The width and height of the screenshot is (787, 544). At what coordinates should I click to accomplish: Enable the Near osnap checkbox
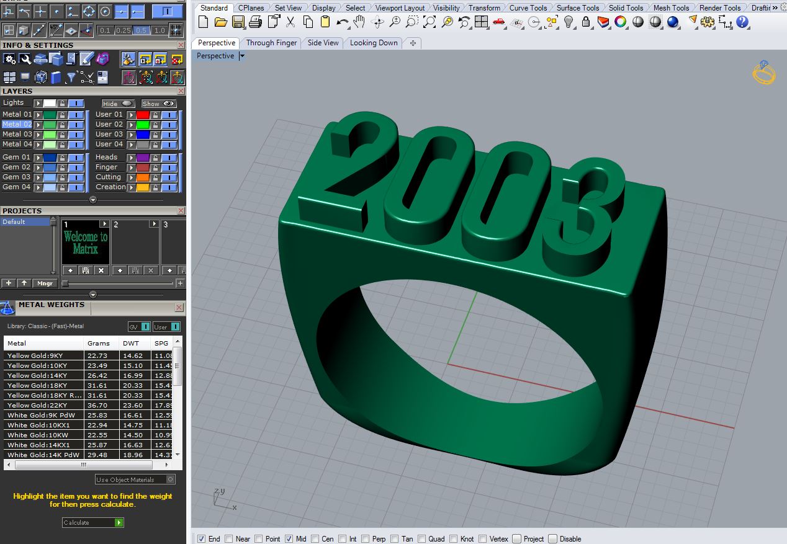pos(228,538)
